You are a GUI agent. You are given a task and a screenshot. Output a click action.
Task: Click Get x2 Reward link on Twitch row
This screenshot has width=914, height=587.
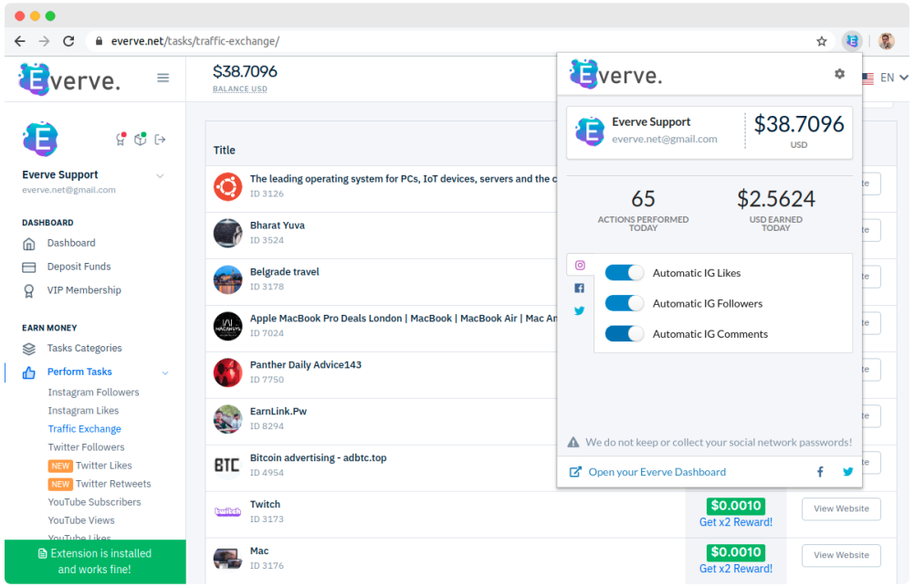pyautogui.click(x=736, y=522)
